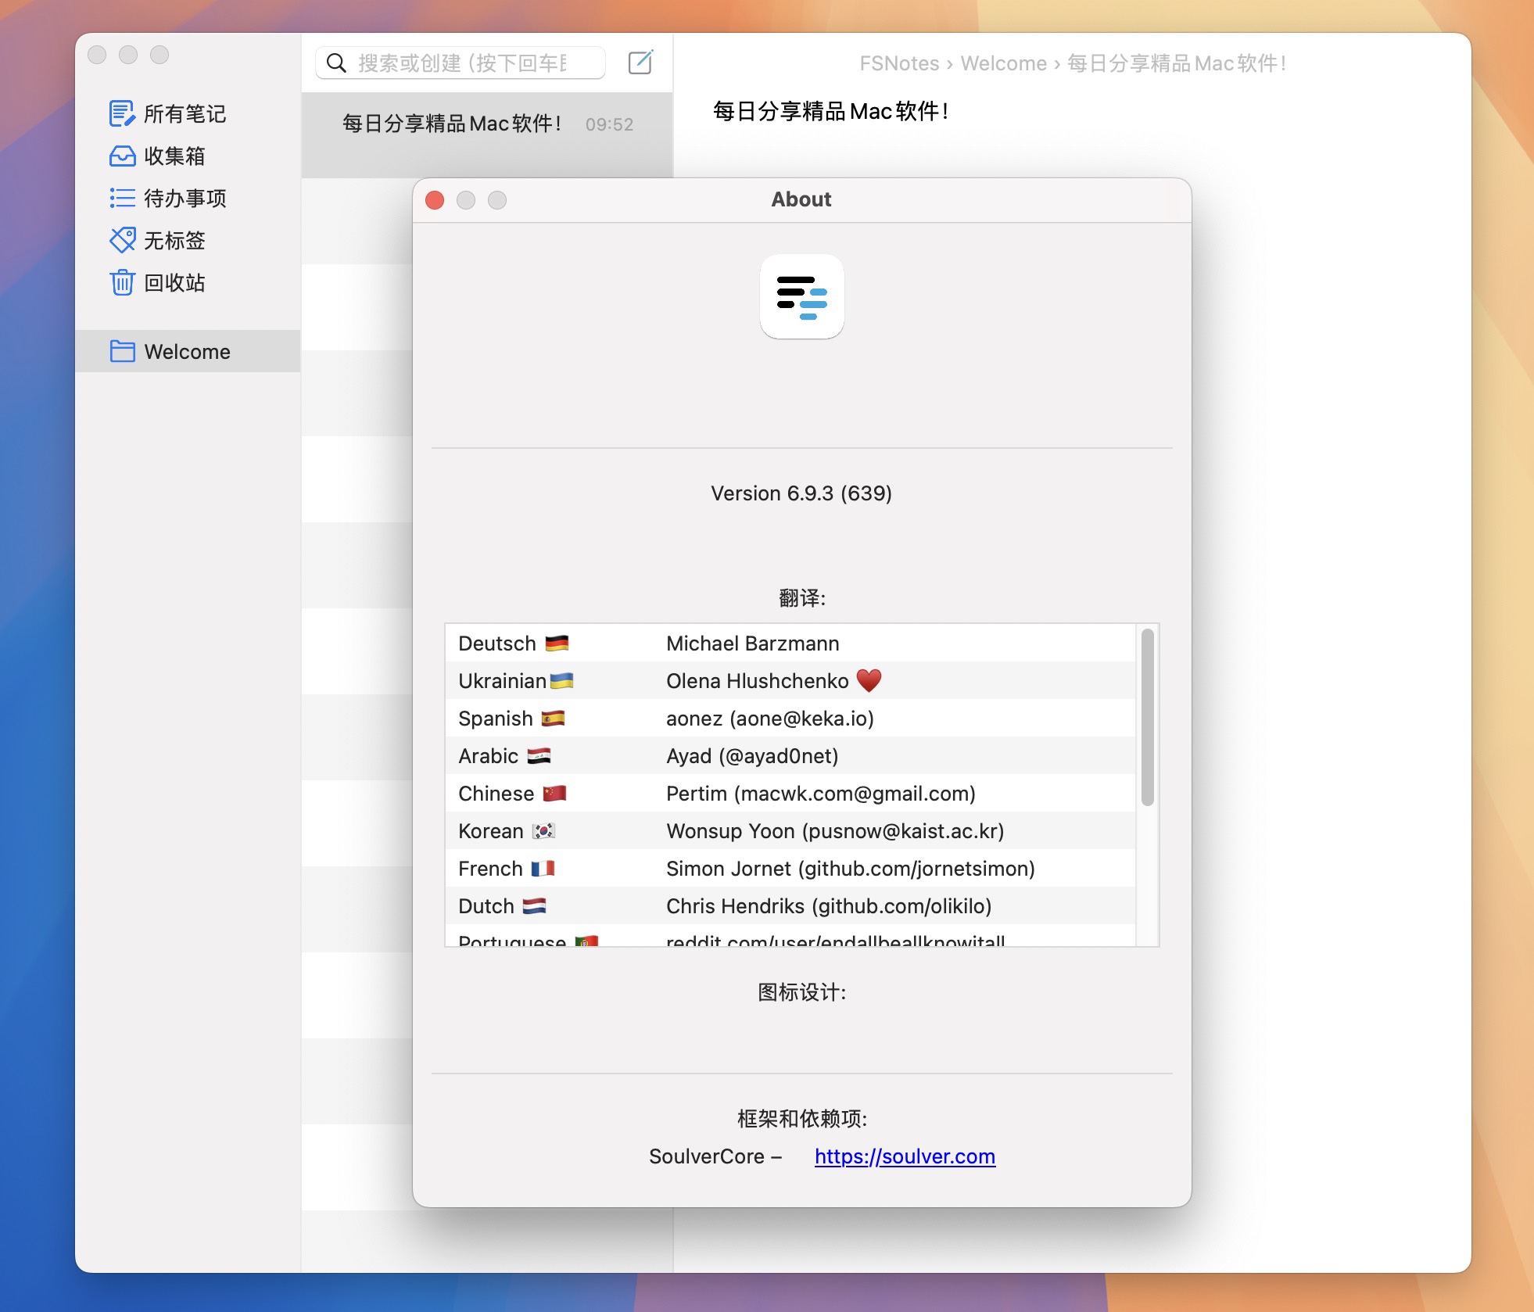The height and width of the screenshot is (1312, 1534).
Task: Click the All Notes (所有笔记) sidebar icon
Action: coord(122,114)
